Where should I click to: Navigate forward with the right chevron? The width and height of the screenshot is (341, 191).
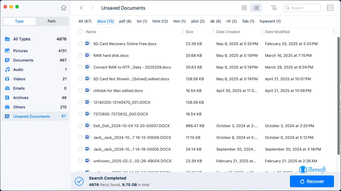tap(93, 8)
